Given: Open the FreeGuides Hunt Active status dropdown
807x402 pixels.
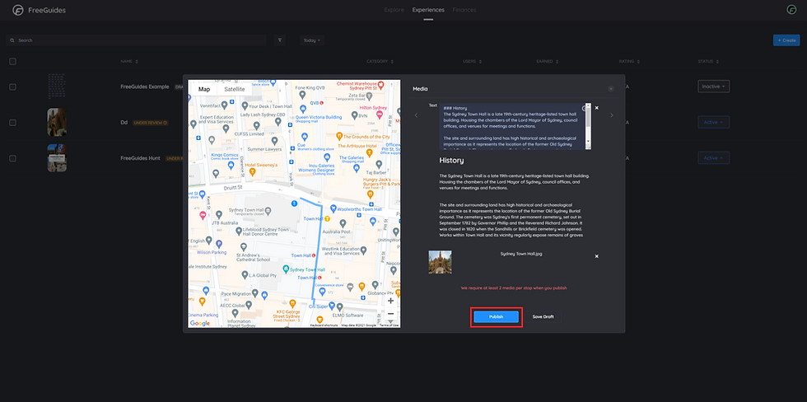Looking at the screenshot, I should point(713,158).
